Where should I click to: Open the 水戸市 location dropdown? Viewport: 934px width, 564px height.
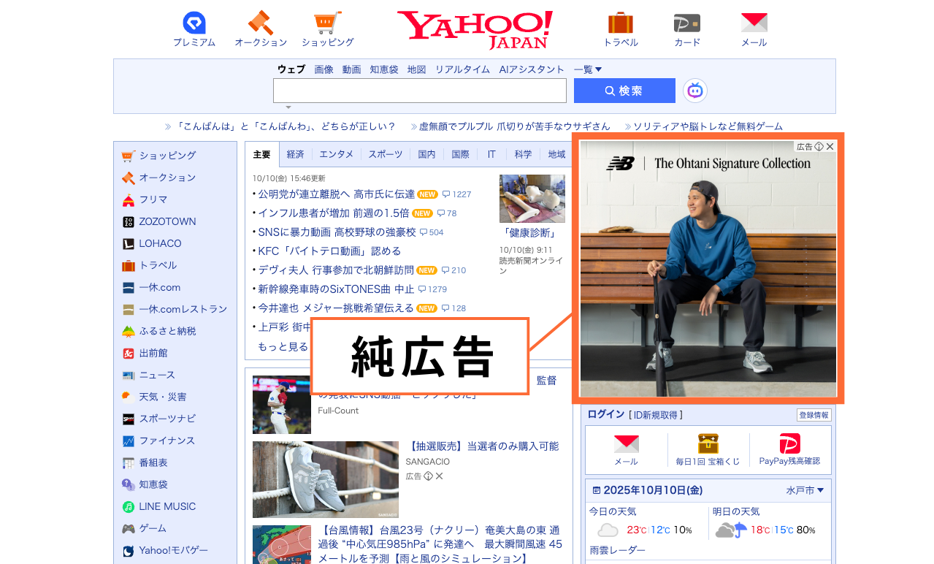(805, 490)
